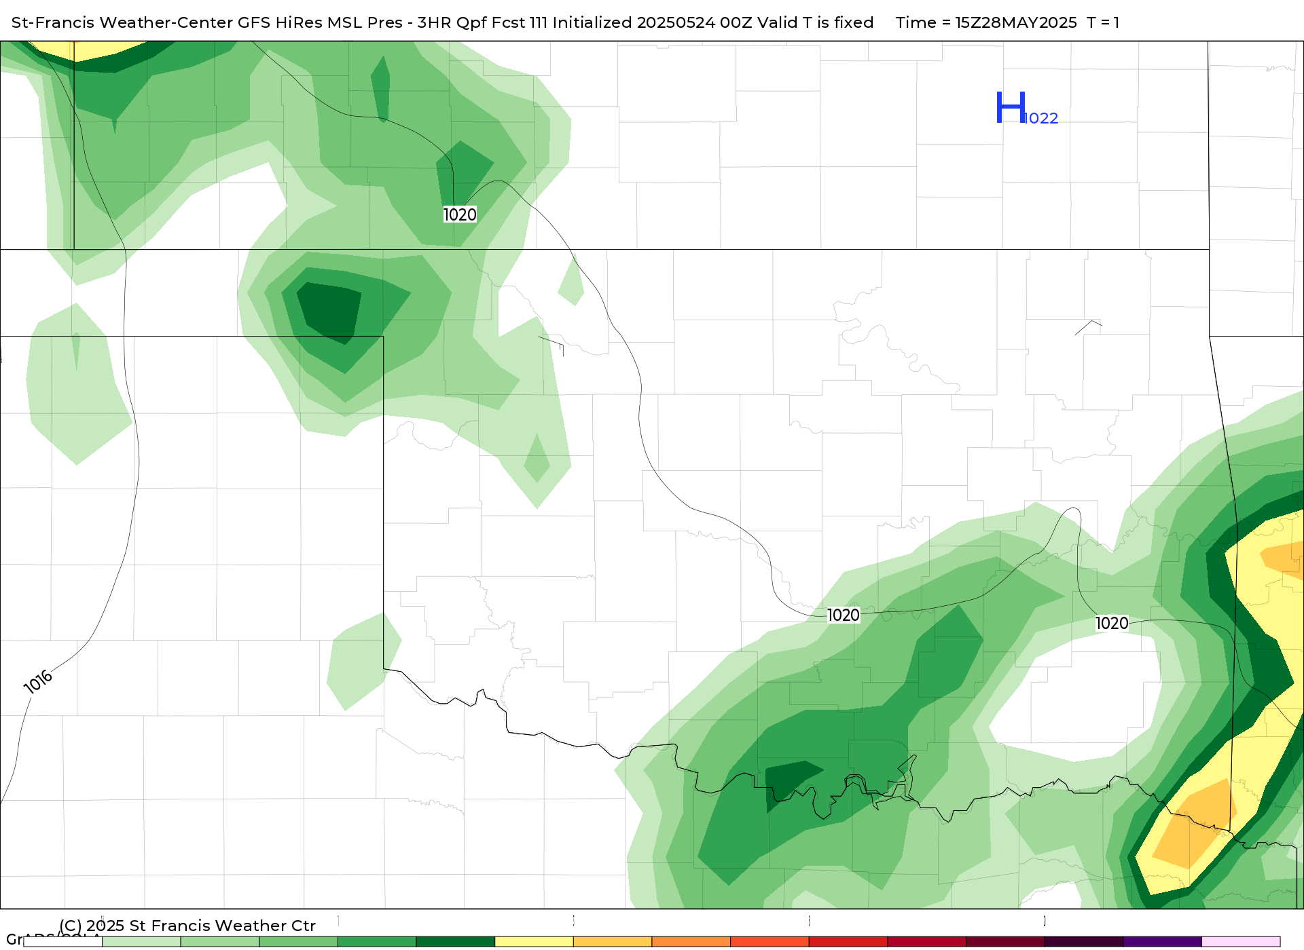The width and height of the screenshot is (1304, 950).
Task: Click the blue H high-pressure symbol
Action: 1011,107
